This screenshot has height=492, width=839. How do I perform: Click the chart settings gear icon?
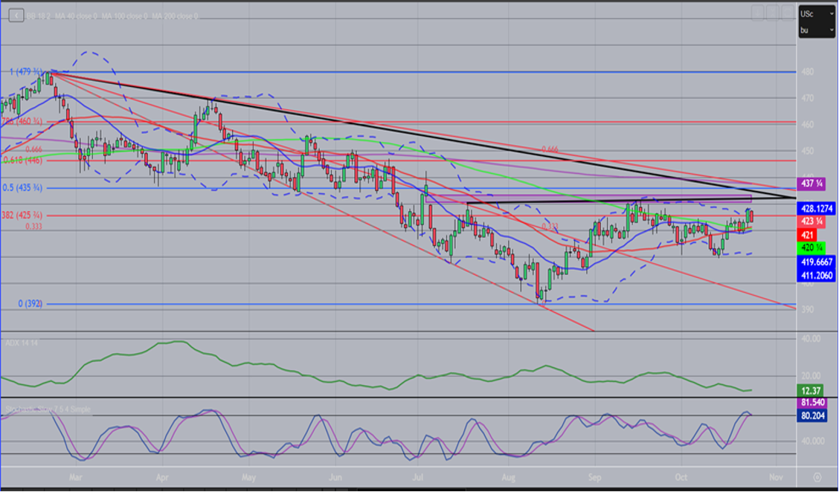817,476
